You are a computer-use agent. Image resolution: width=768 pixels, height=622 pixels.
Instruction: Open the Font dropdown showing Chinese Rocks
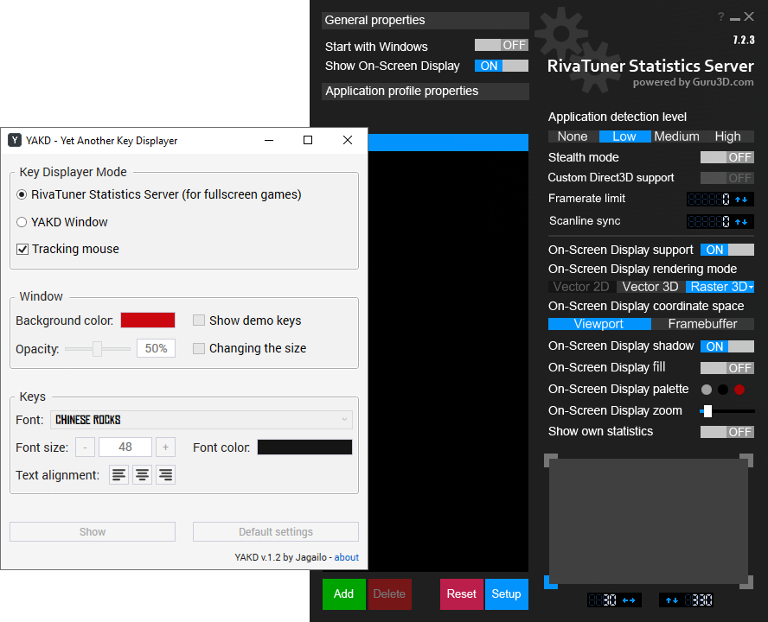point(202,420)
